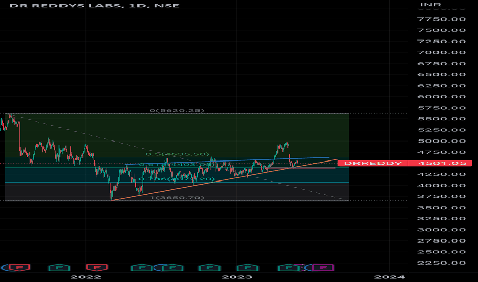
Task: Click the 5250.00 price axis label
Action: [442, 130]
